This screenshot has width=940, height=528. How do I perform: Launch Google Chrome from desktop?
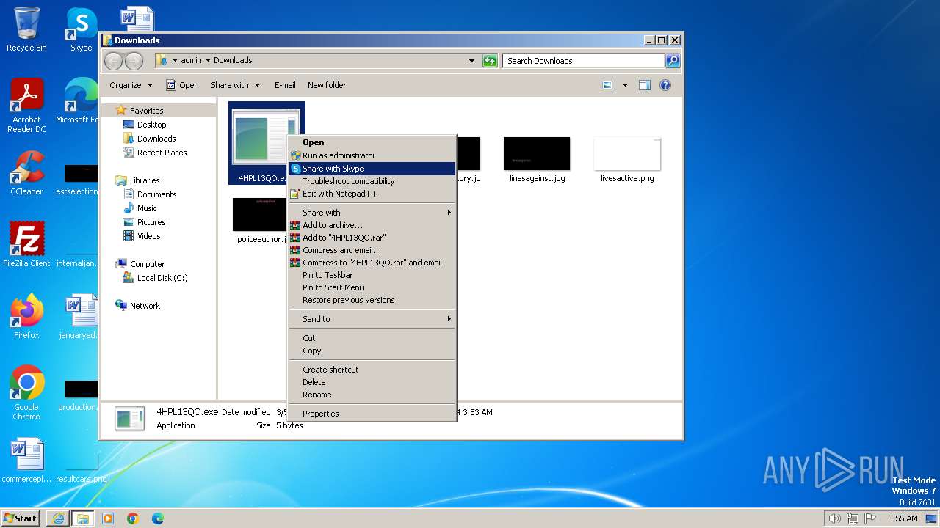[26, 393]
